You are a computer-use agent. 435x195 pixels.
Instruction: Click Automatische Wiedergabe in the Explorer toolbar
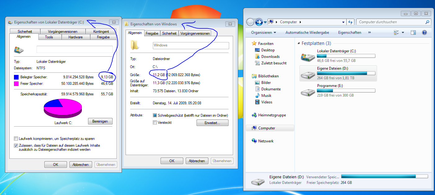307,32
